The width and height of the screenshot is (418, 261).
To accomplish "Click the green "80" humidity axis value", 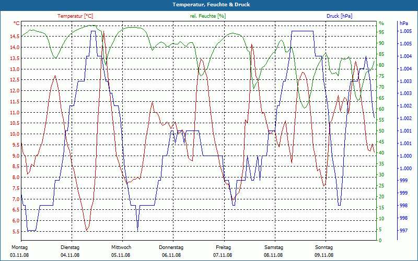I will pyautogui.click(x=381, y=65).
